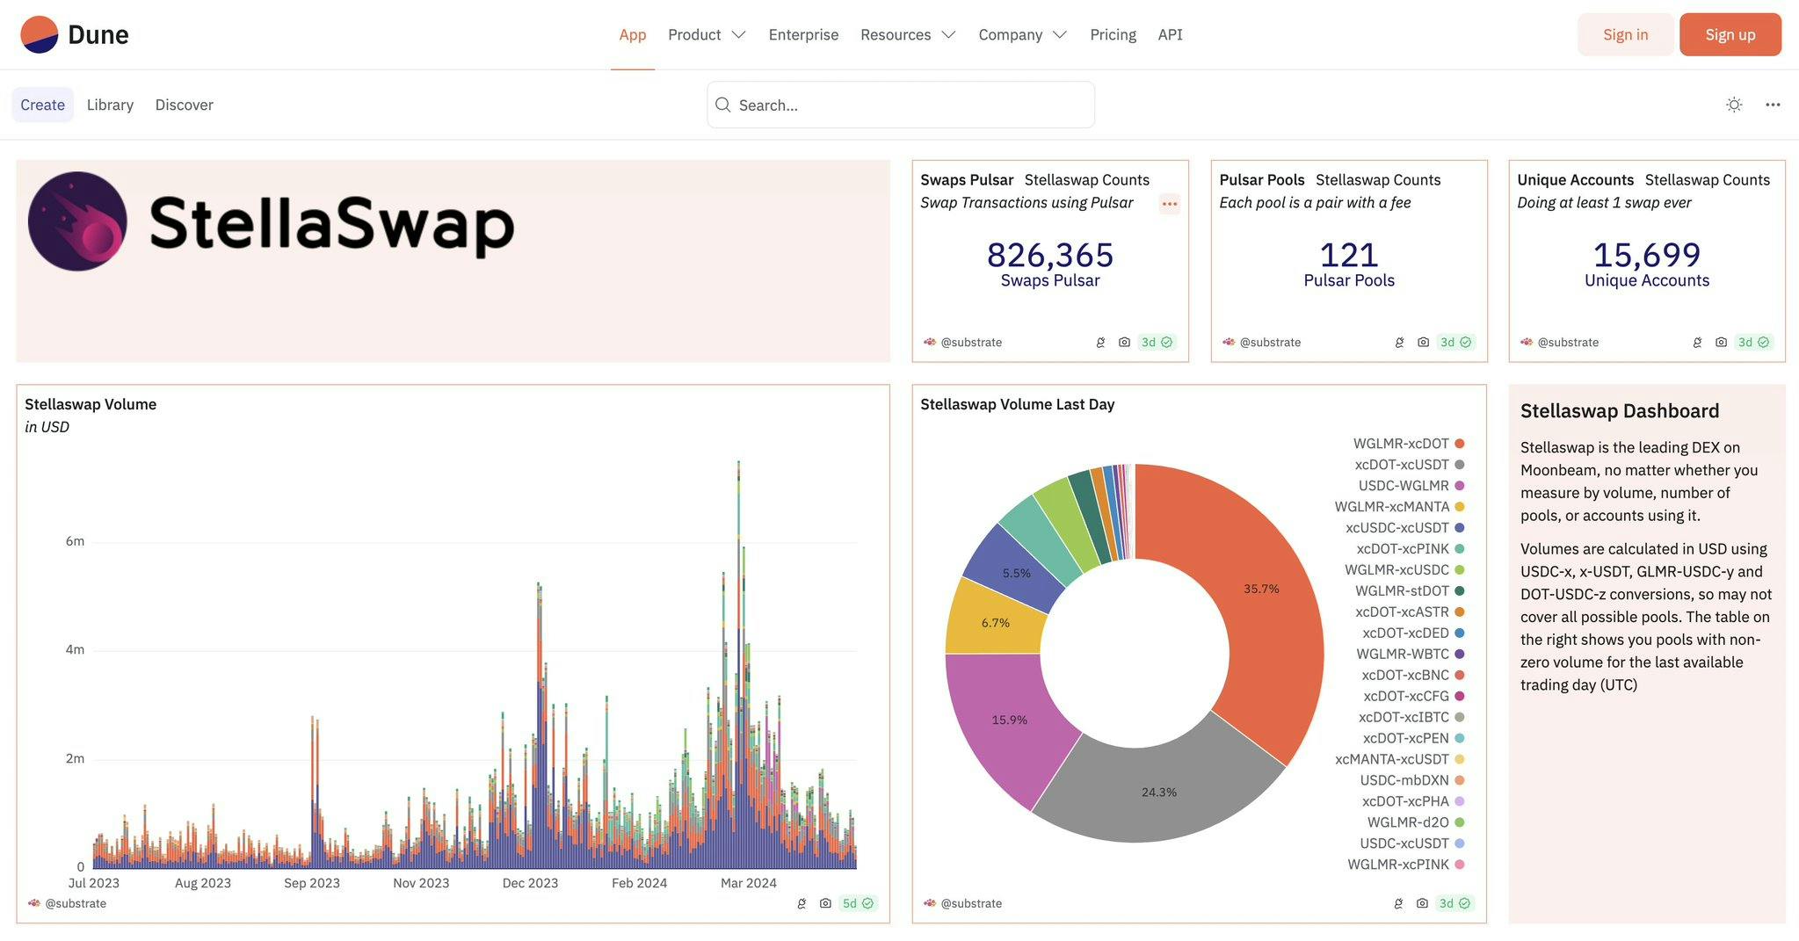Open the Unique Accounts card title link
Viewport: 1799px width, 941px height.
coord(1575,179)
